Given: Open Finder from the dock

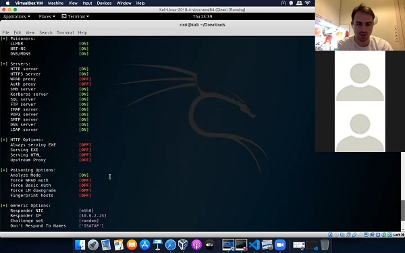Looking at the screenshot, I should pos(80,245).
